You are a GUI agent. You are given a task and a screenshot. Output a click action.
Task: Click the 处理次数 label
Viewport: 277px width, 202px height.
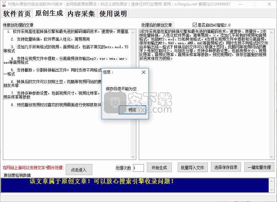(x=123, y=168)
